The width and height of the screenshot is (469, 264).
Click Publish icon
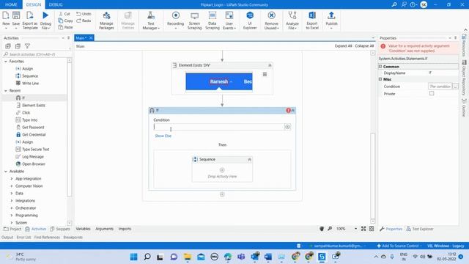(x=331, y=15)
